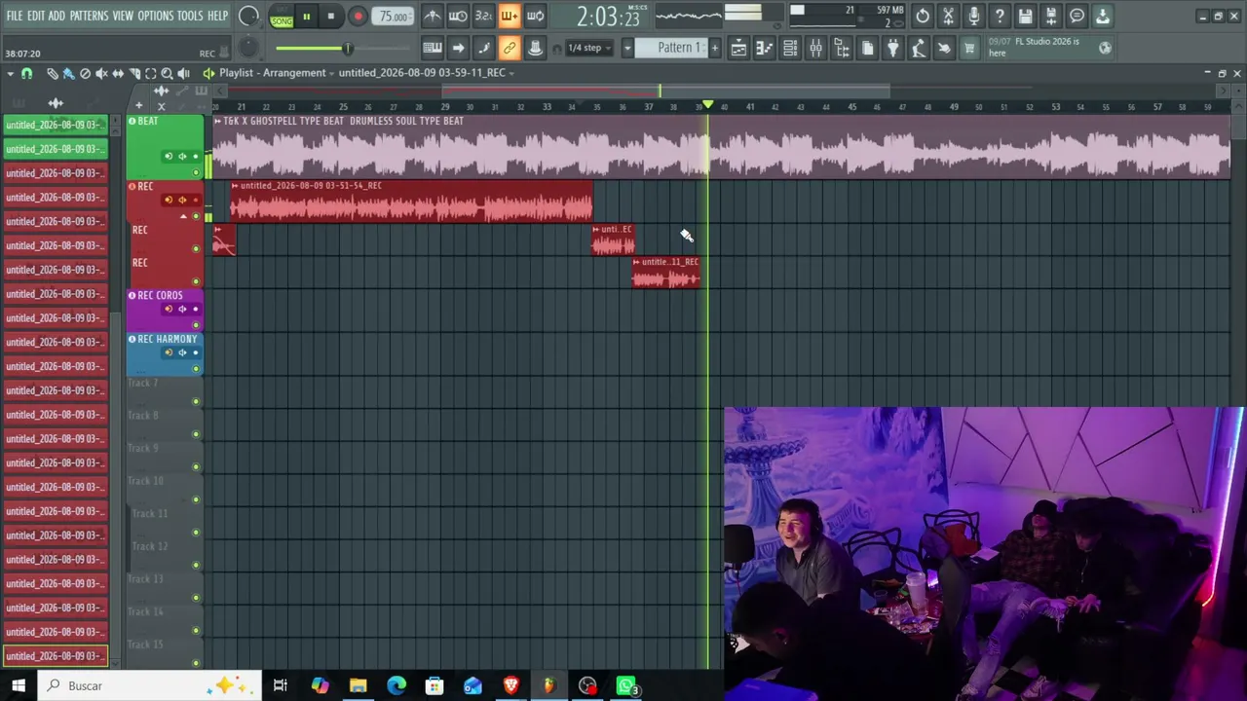Open the OPTIONS menu
Viewport: 1247px width, 701px height.
point(155,16)
